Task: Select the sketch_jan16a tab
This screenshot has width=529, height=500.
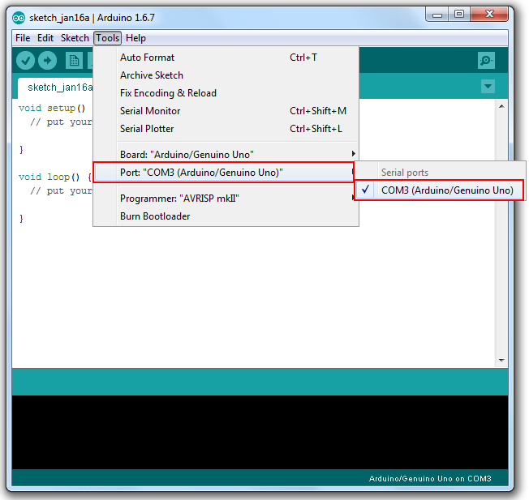Action: click(56, 88)
